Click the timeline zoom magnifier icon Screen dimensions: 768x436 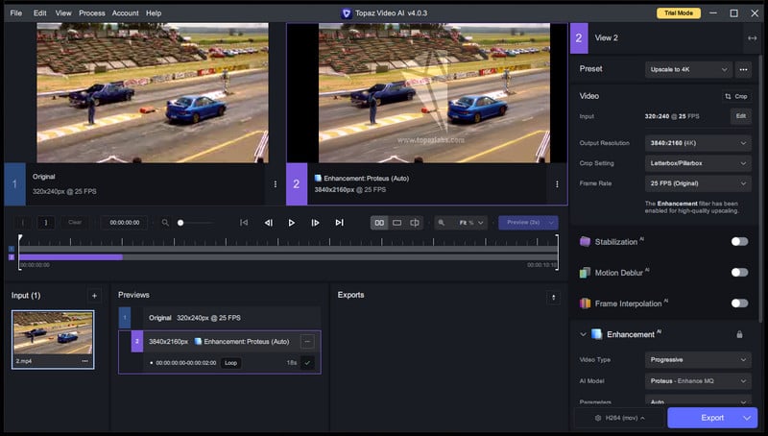pos(165,223)
